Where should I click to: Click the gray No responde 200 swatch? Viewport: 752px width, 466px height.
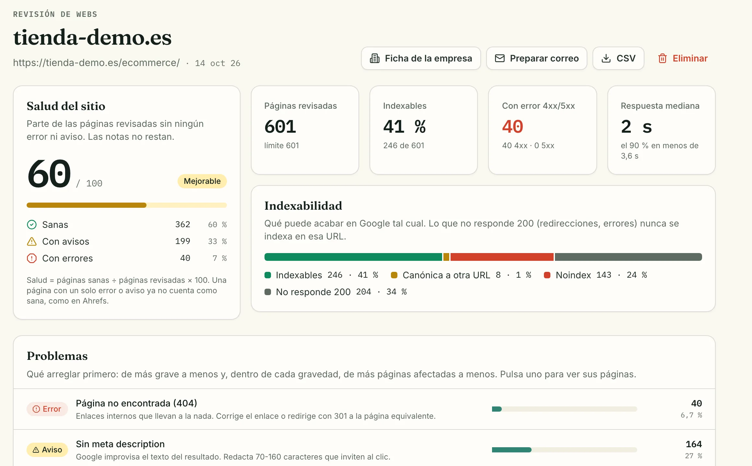pyautogui.click(x=268, y=292)
